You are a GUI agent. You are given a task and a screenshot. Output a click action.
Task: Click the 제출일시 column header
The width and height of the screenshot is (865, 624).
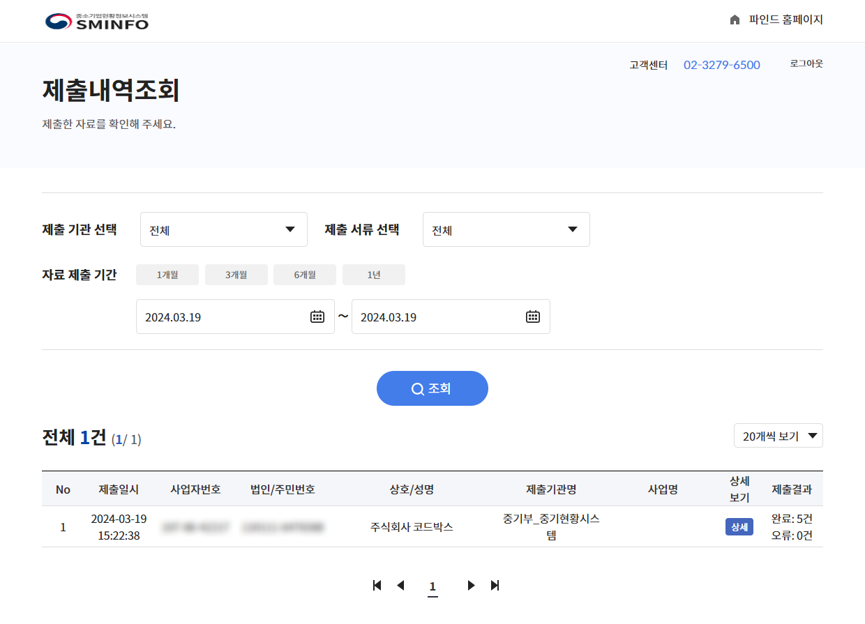[119, 489]
